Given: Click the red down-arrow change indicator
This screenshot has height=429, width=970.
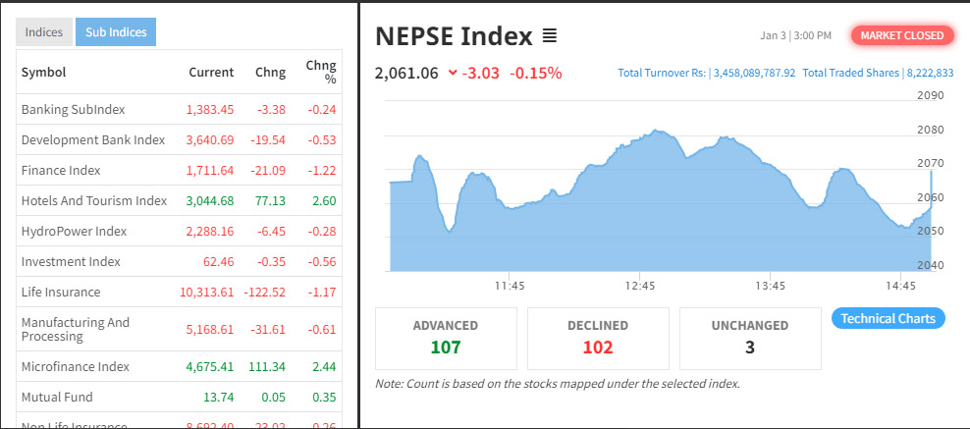Looking at the screenshot, I should pos(452,73).
